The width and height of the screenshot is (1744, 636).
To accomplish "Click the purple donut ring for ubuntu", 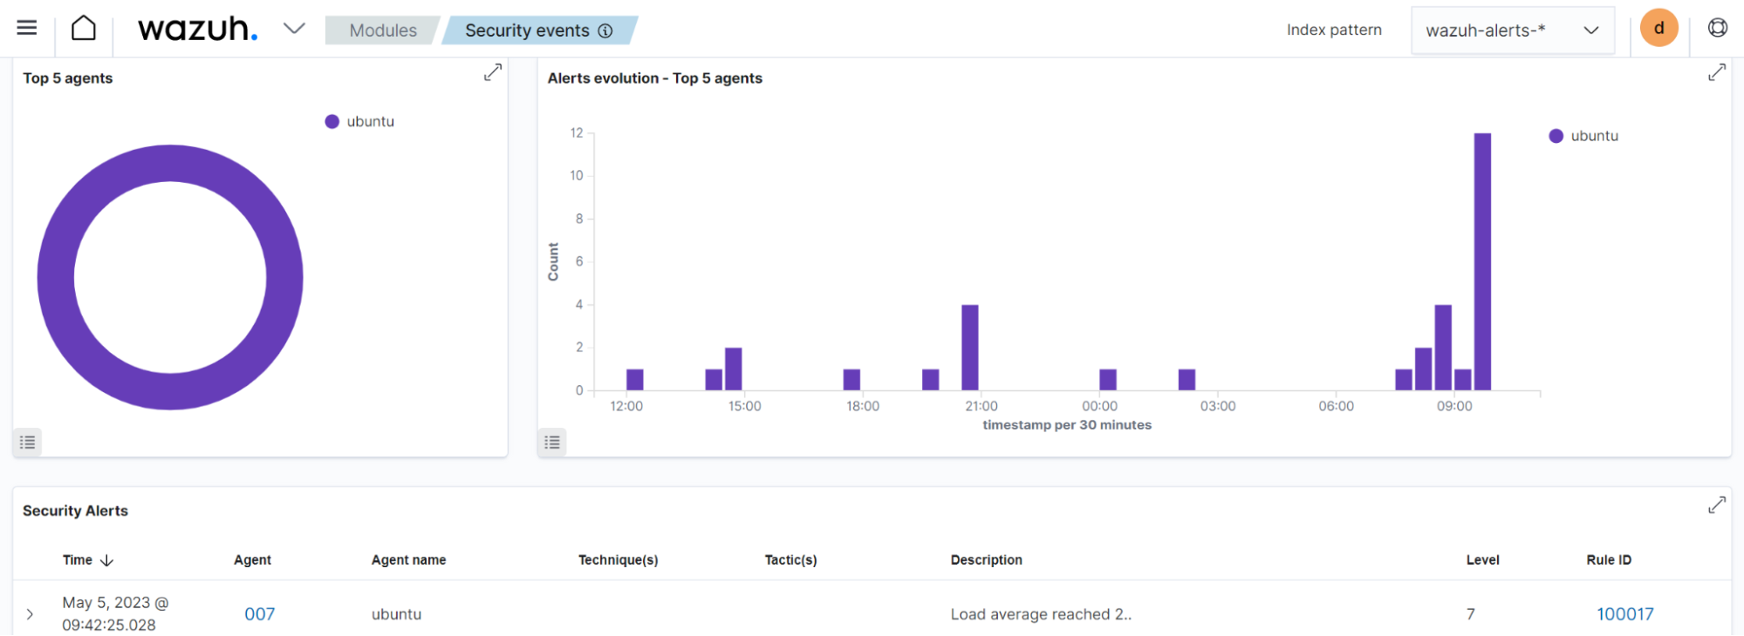I will [170, 162].
